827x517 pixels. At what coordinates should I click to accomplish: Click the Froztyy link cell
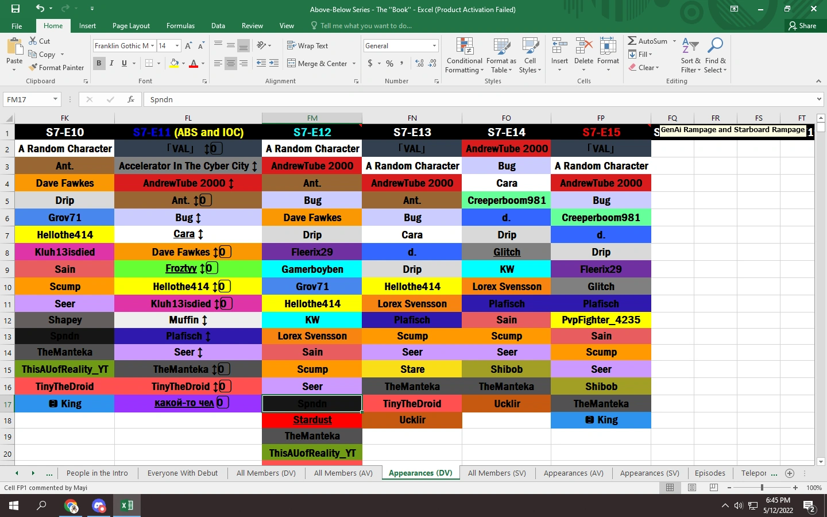pyautogui.click(x=188, y=268)
